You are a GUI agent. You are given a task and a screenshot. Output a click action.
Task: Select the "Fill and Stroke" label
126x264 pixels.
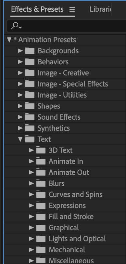click(x=71, y=217)
